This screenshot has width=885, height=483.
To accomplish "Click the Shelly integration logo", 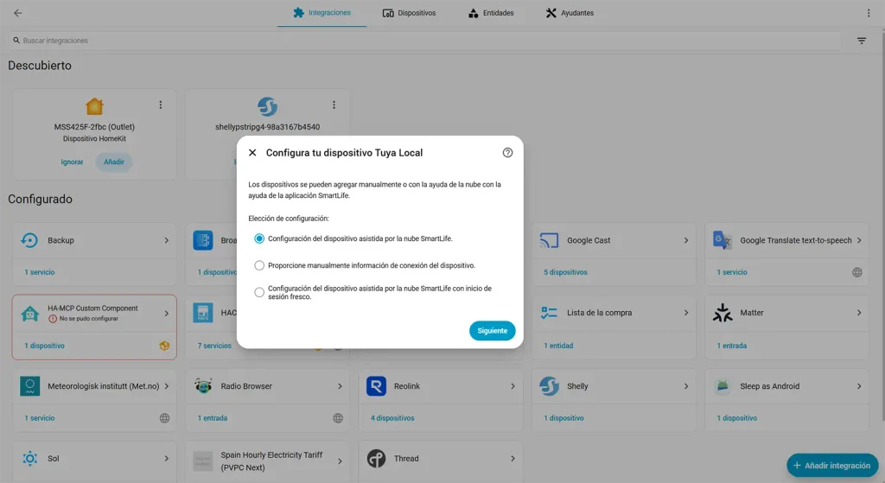I will (549, 386).
